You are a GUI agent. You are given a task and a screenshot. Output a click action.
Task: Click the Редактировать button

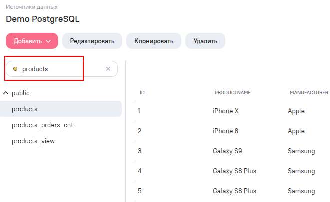coord(92,41)
